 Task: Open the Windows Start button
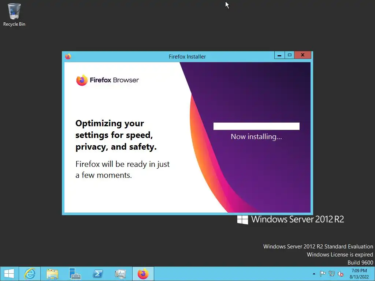click(9, 274)
